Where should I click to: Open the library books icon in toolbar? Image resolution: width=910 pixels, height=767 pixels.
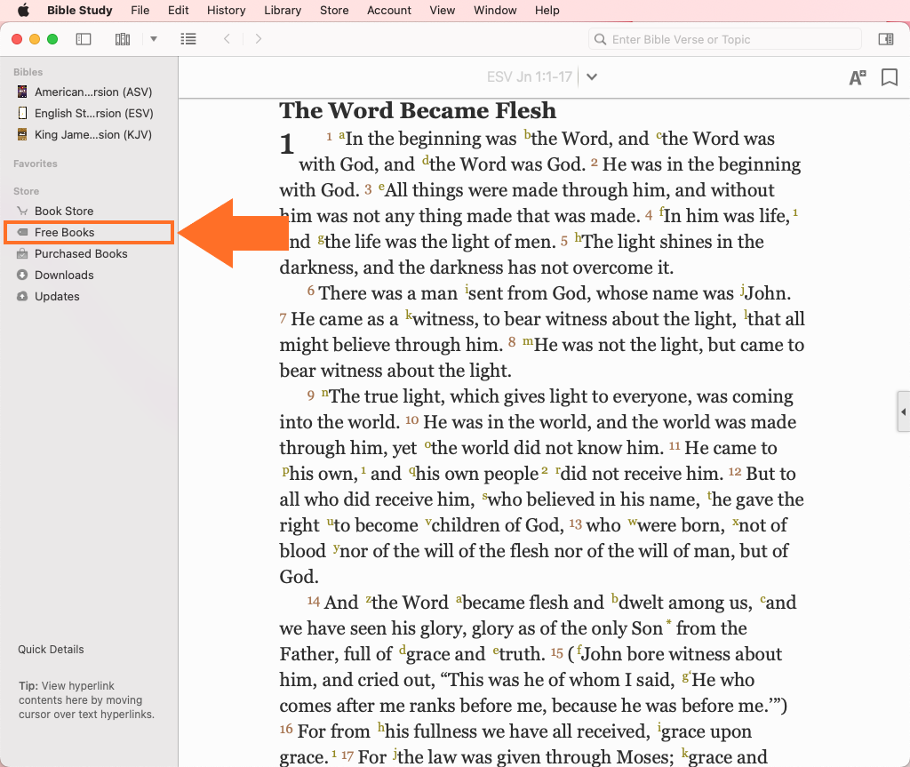point(123,39)
